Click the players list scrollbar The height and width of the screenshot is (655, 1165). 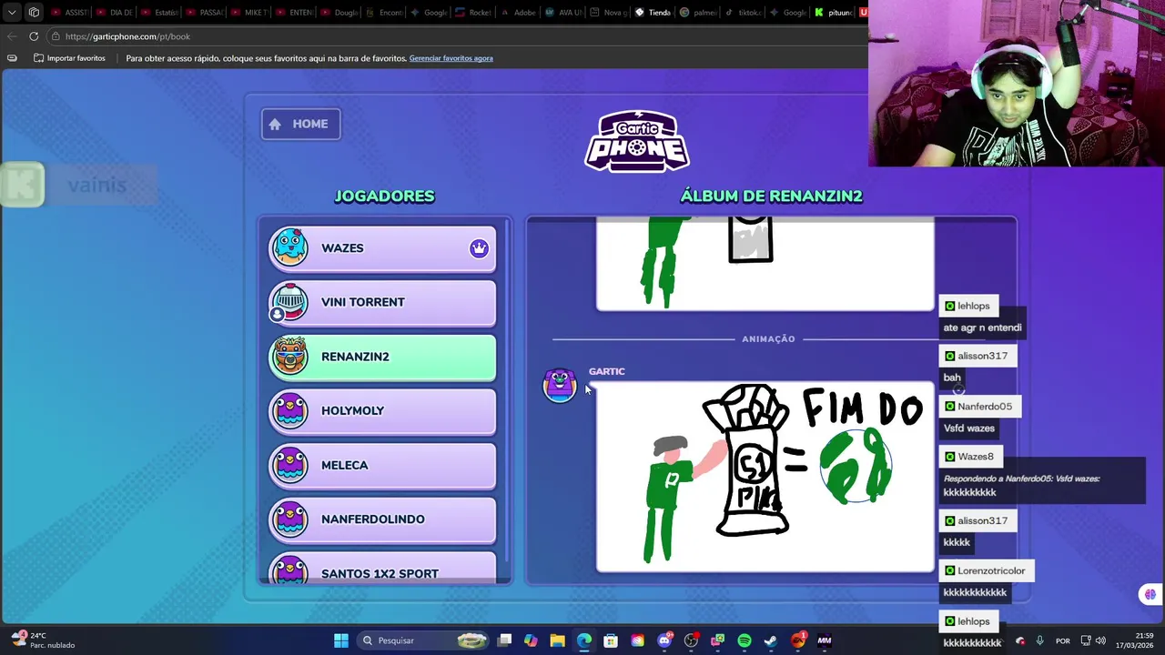(x=507, y=391)
